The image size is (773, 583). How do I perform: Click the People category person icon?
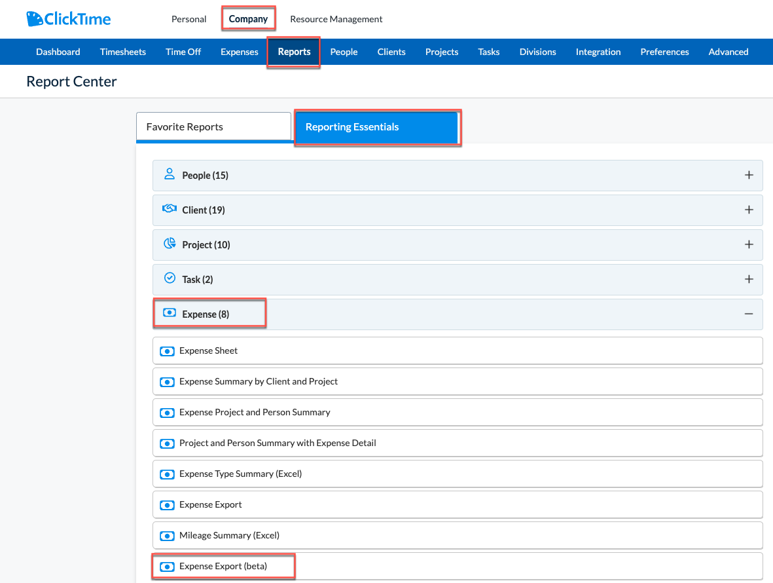coord(169,174)
